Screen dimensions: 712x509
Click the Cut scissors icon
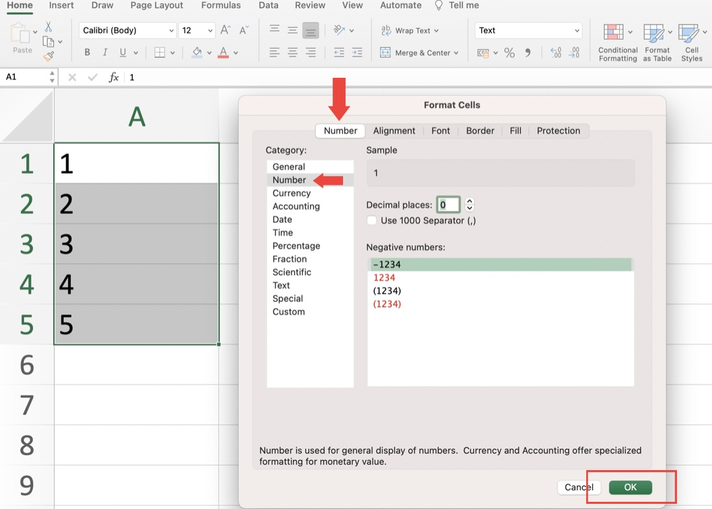click(48, 27)
